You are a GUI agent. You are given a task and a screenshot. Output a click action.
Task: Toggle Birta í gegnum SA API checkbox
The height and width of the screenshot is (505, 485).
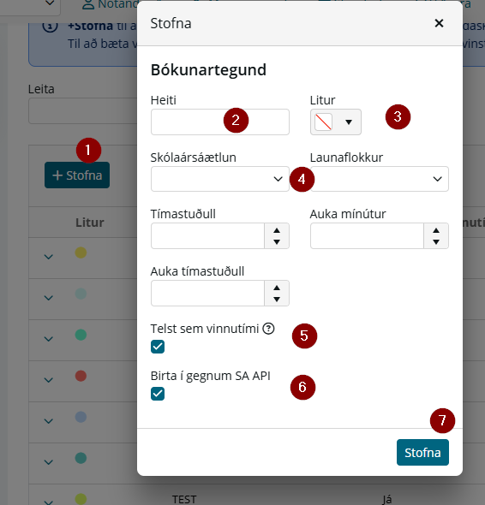tap(158, 394)
